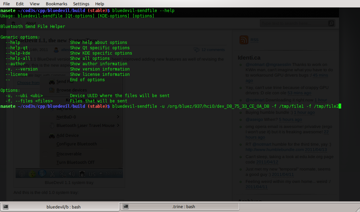Click the 'Usage: bluedevil-sendfile' line

[x=77, y=16]
